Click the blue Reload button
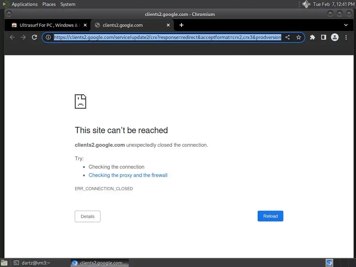The image size is (356, 267). pyautogui.click(x=270, y=216)
